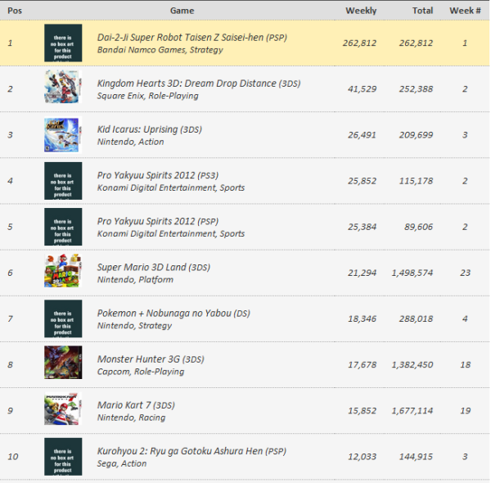
Task: Click Super Mario 3D Land cover thumbnail
Action: point(63,273)
